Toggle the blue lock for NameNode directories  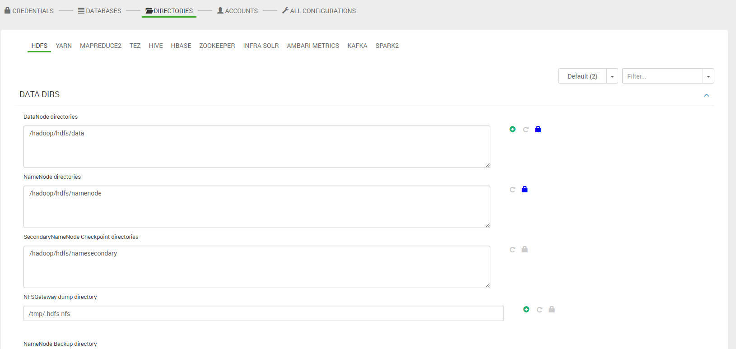coord(525,189)
